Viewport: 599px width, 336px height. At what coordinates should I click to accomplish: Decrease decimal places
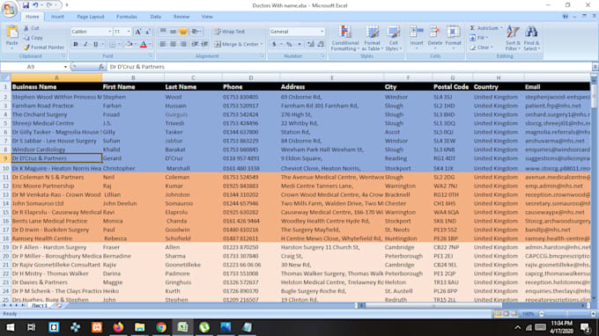click(x=321, y=44)
